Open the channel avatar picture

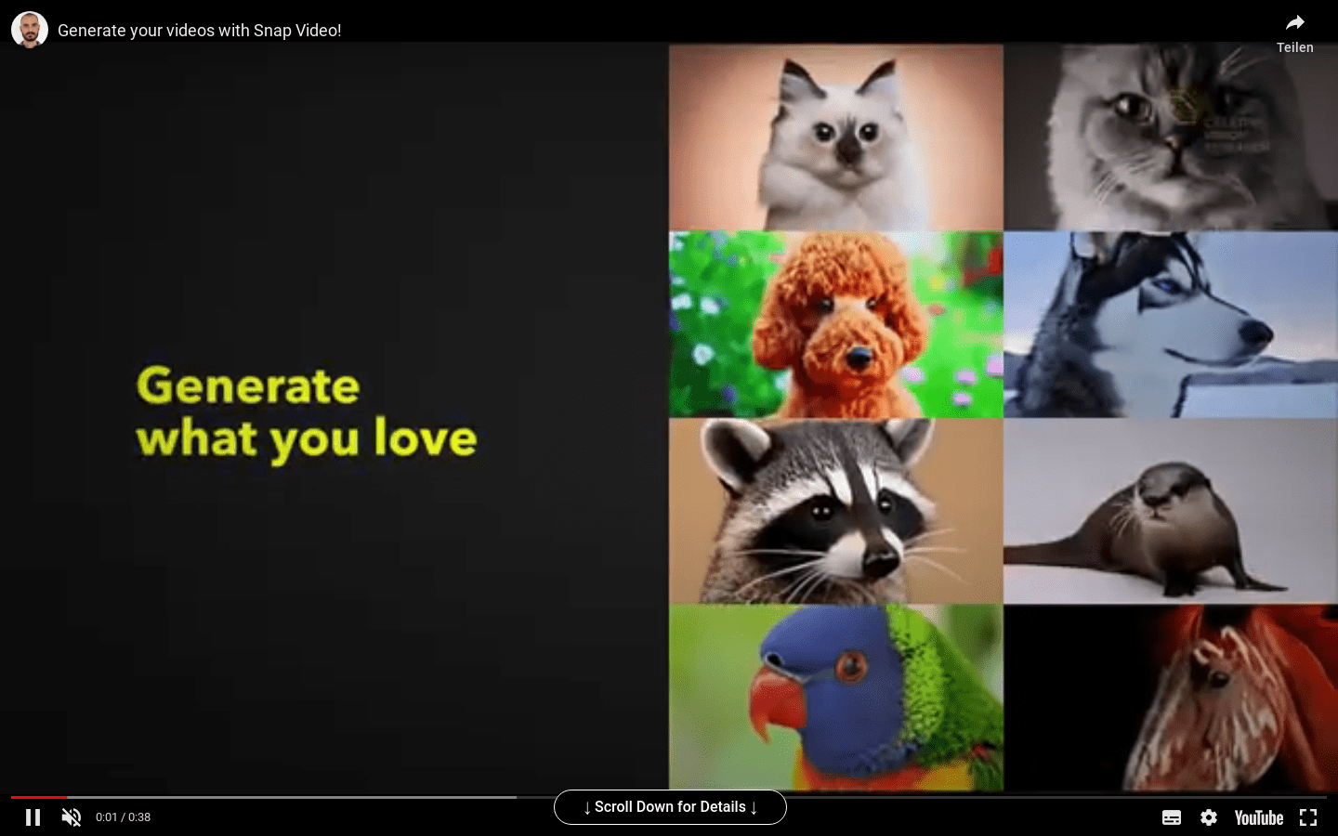(x=30, y=30)
